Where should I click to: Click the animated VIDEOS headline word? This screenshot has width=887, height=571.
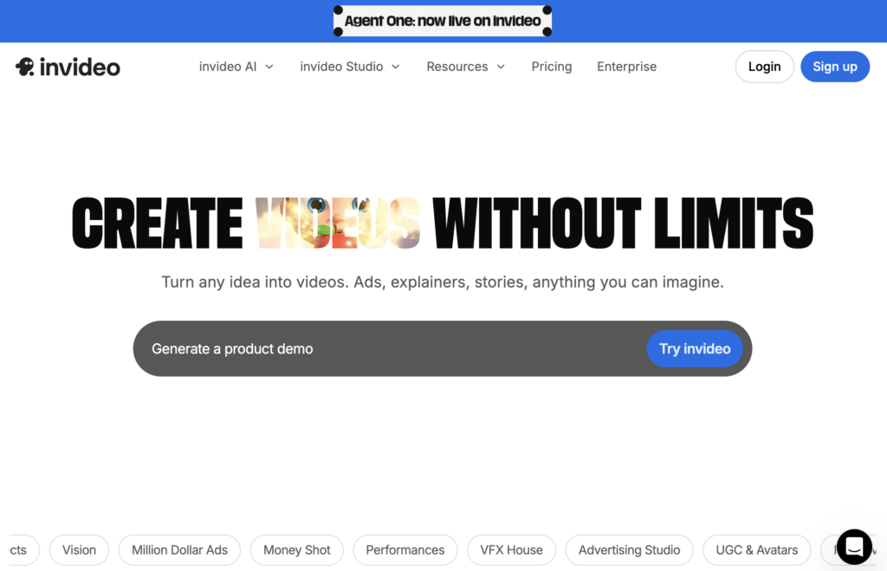tap(338, 223)
